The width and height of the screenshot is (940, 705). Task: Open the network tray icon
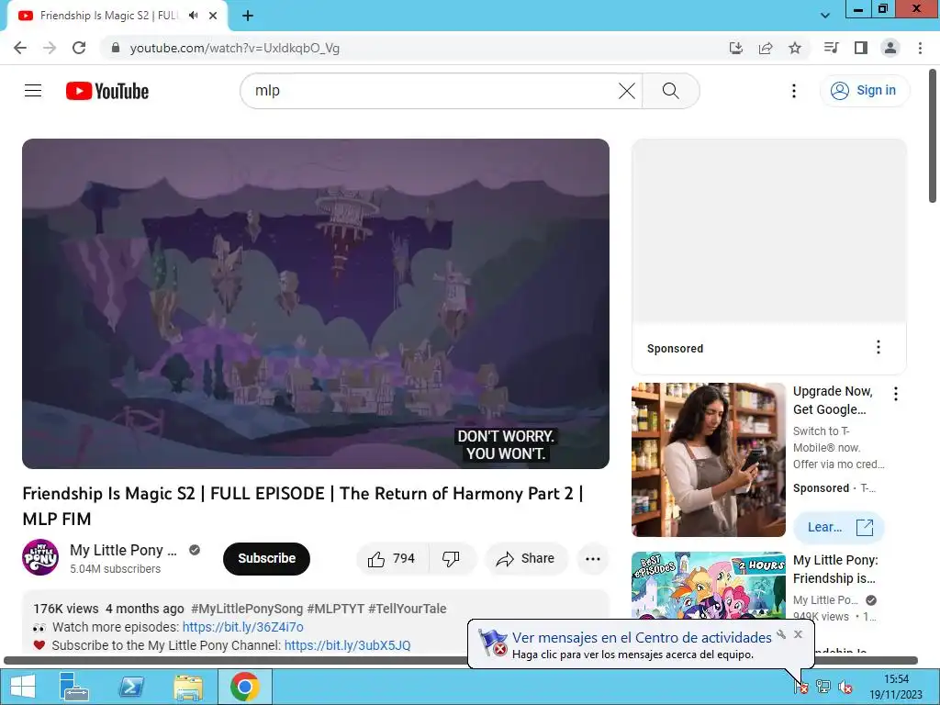823,687
